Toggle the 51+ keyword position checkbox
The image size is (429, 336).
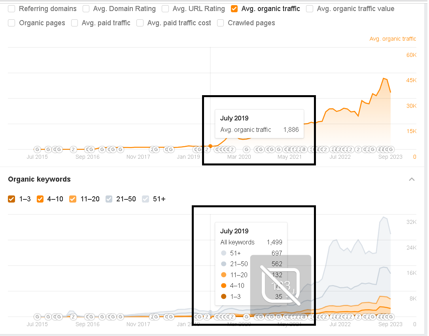pyautogui.click(x=146, y=199)
